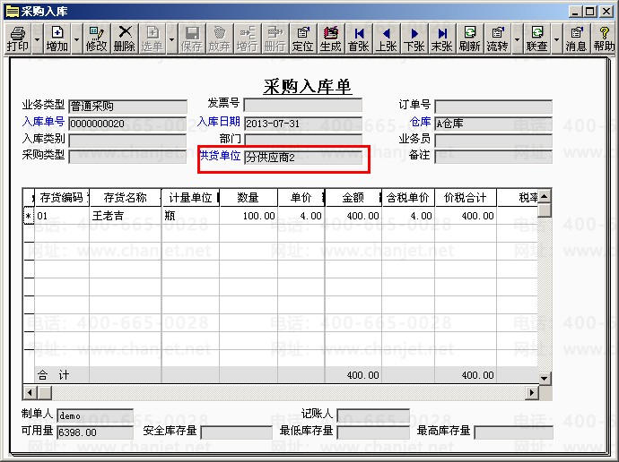Click the 消息 message icon
Screen dimensions: 619x462
coord(576,38)
